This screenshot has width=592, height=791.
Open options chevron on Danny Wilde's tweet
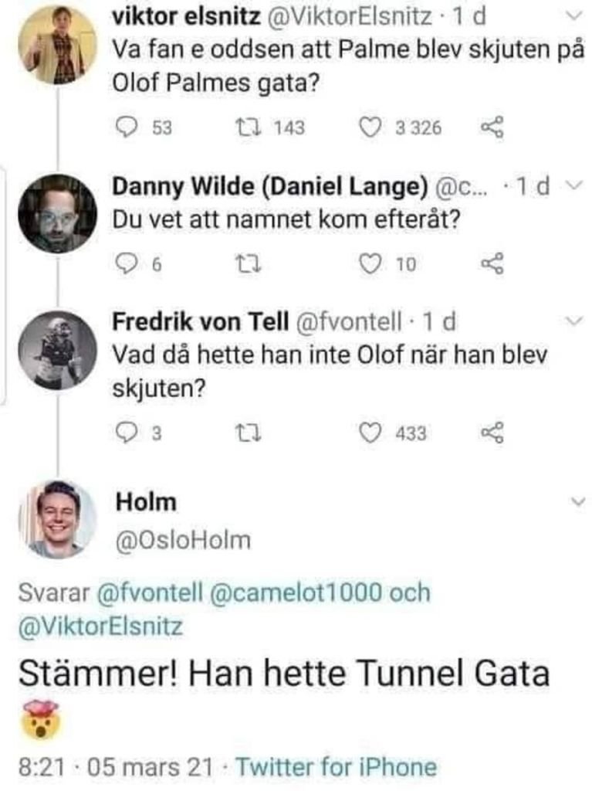(572, 187)
